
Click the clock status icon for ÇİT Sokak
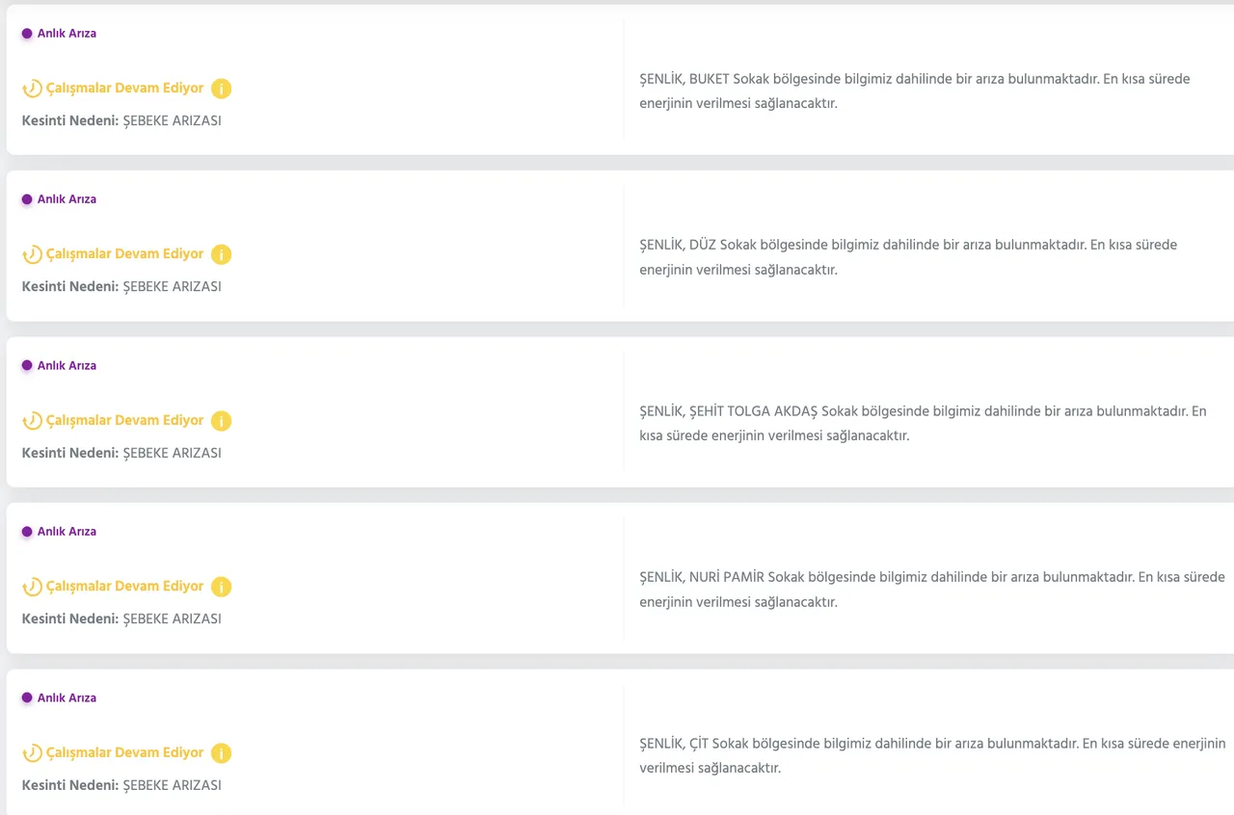point(32,753)
